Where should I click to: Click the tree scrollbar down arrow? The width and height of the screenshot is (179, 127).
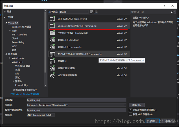pyautogui.click(x=45, y=85)
